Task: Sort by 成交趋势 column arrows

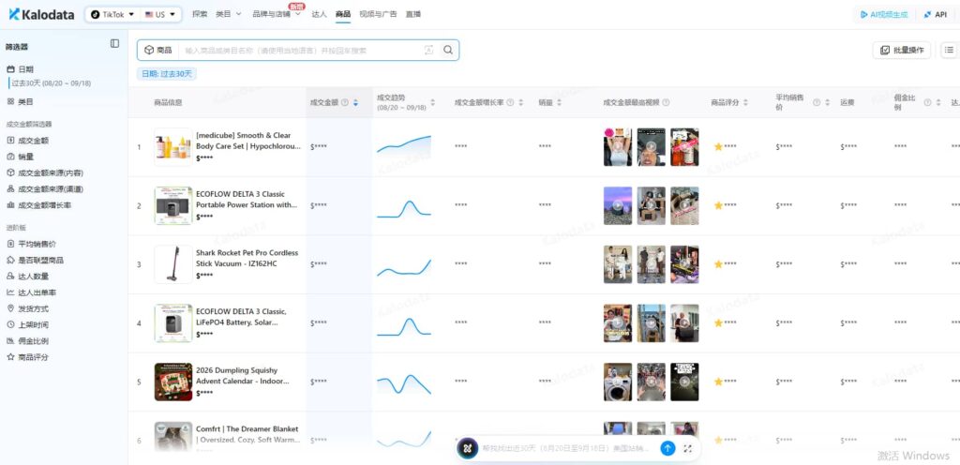Action: point(433,102)
